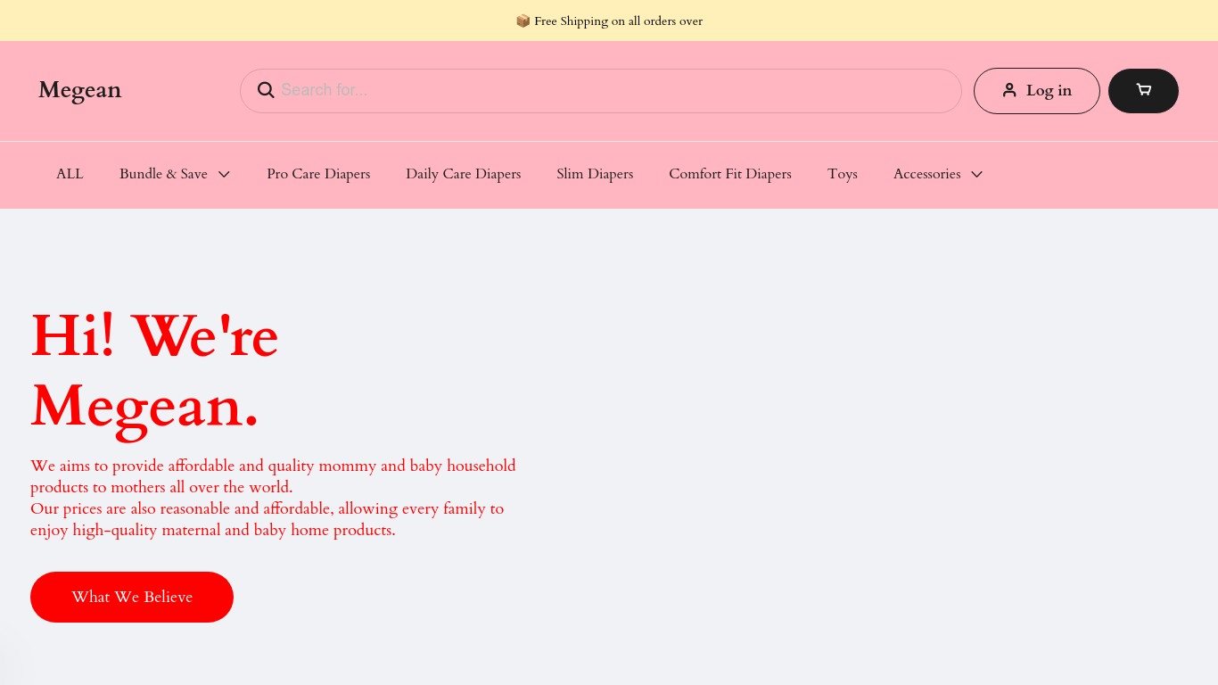This screenshot has width=1218, height=685.
Task: Click Free Shipping announcement text
Action: (618, 21)
